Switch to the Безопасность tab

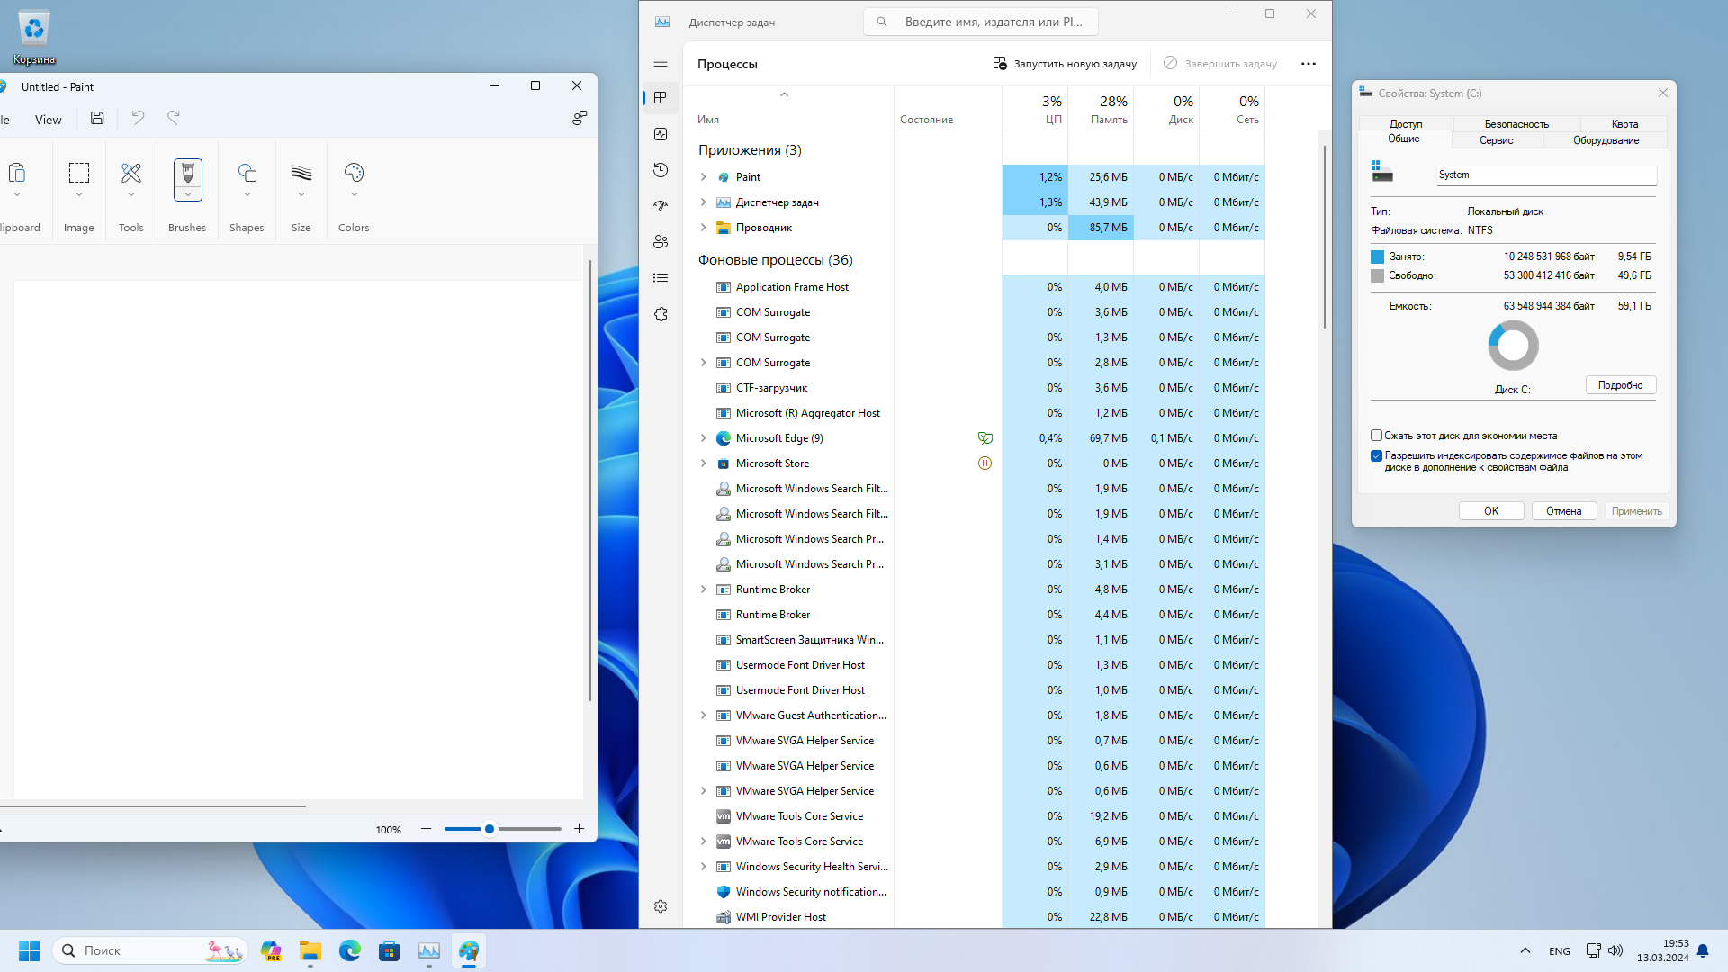(1516, 124)
